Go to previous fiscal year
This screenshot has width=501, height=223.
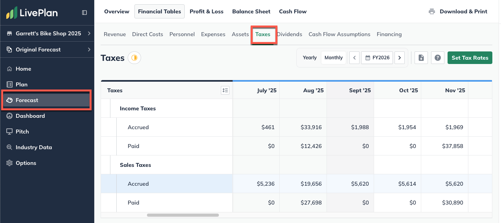[354, 58]
